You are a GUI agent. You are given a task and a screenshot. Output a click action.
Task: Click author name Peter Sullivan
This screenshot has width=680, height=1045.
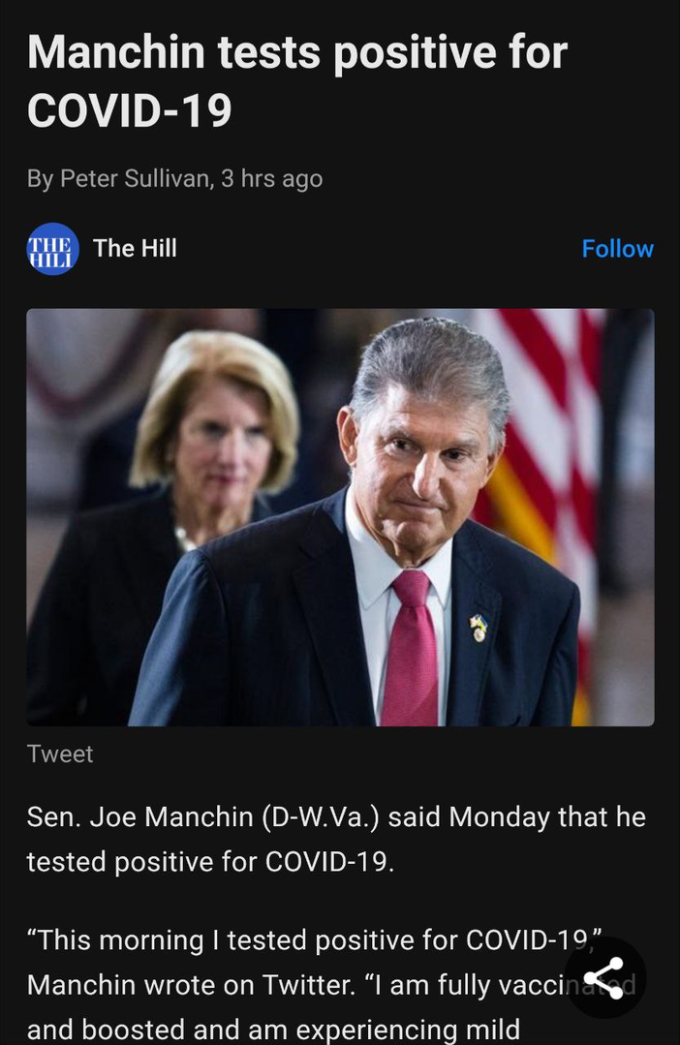(135, 178)
